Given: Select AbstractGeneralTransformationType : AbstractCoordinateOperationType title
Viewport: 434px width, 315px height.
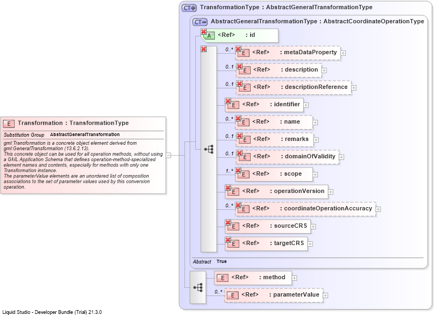Looking at the screenshot, I should (317, 21).
